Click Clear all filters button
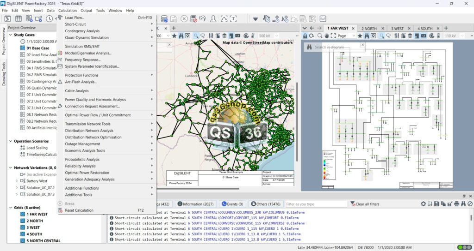This screenshot has width=474, height=251. (365, 204)
